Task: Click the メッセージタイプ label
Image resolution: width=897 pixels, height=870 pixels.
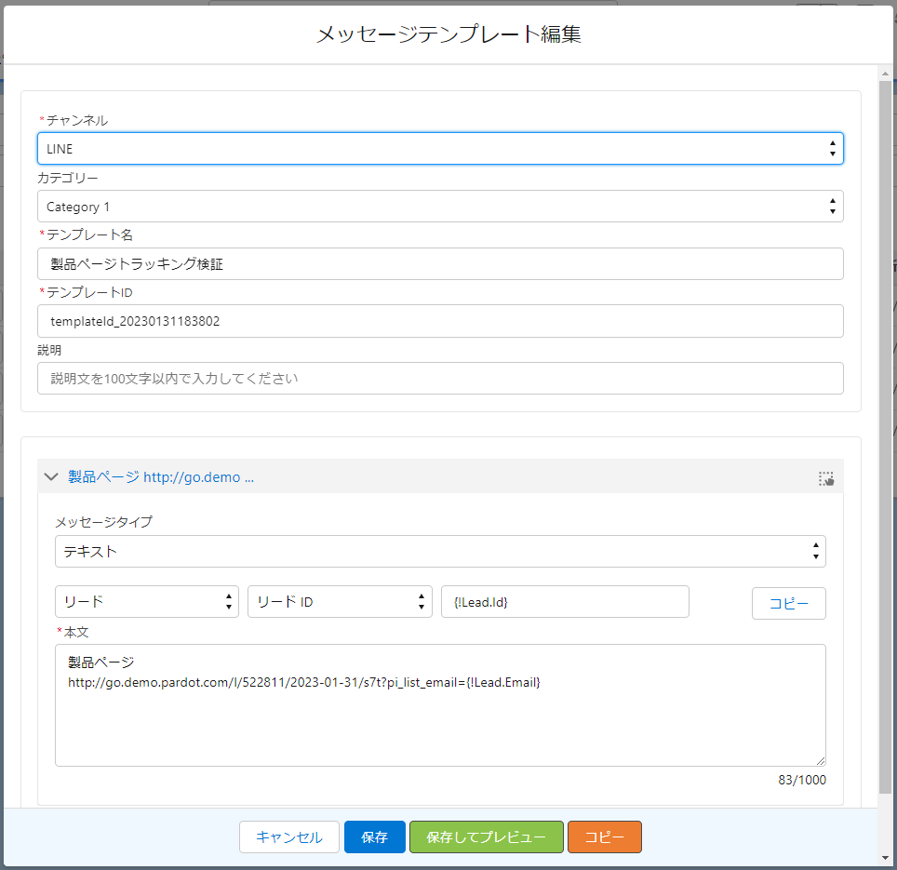Action: (103, 522)
